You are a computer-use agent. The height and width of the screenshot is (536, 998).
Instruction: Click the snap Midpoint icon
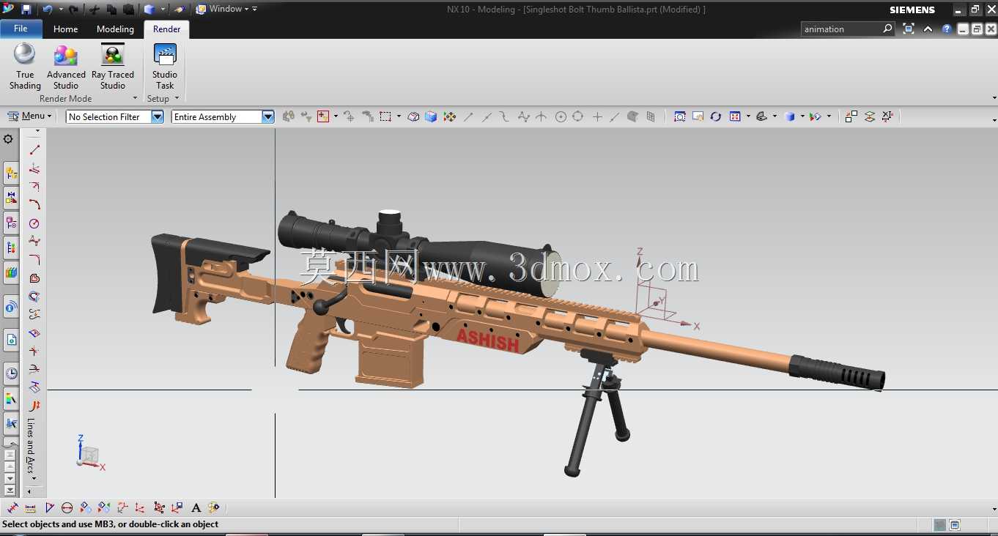(x=487, y=116)
